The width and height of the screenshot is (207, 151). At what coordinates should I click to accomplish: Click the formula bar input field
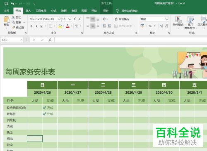click(x=131, y=40)
